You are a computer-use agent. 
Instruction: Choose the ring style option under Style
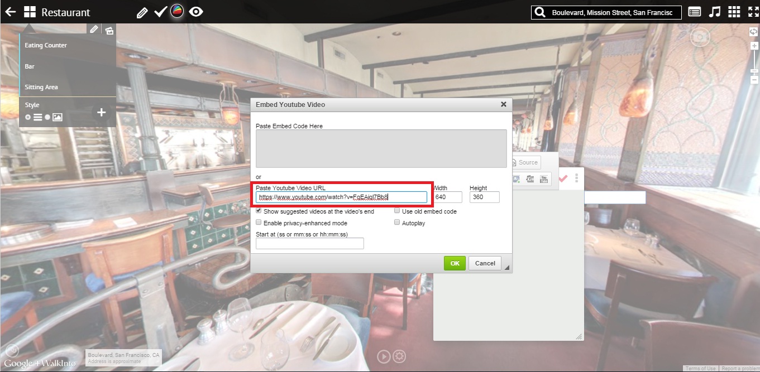28,117
